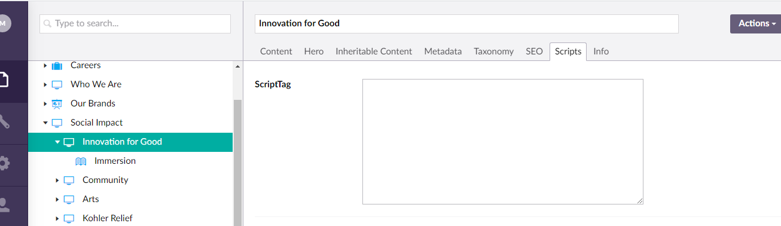Click the presentation icon beside Our Brands
781x226 pixels.
point(57,103)
